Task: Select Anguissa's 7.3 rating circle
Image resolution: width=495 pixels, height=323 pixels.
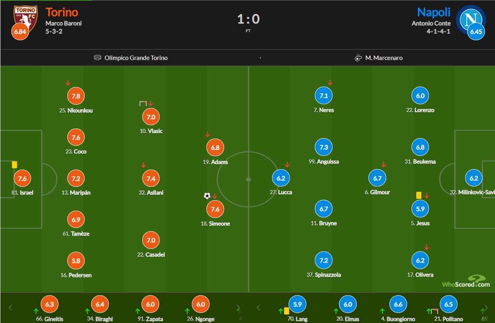Action: click(x=324, y=147)
